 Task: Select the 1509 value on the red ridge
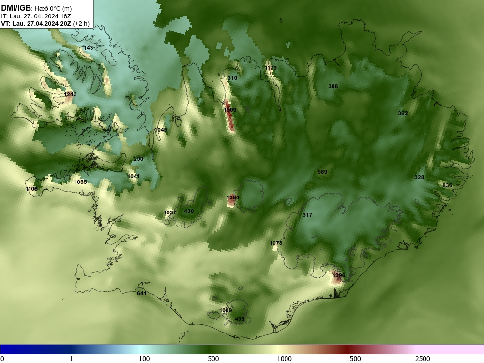tap(230, 109)
